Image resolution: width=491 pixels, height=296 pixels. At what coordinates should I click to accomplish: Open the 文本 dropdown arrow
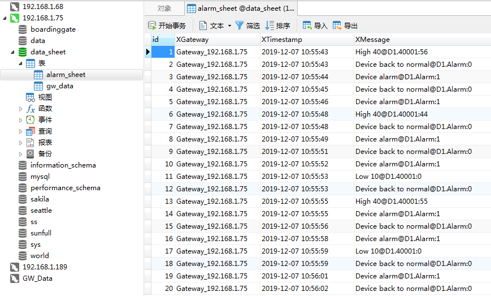point(229,25)
